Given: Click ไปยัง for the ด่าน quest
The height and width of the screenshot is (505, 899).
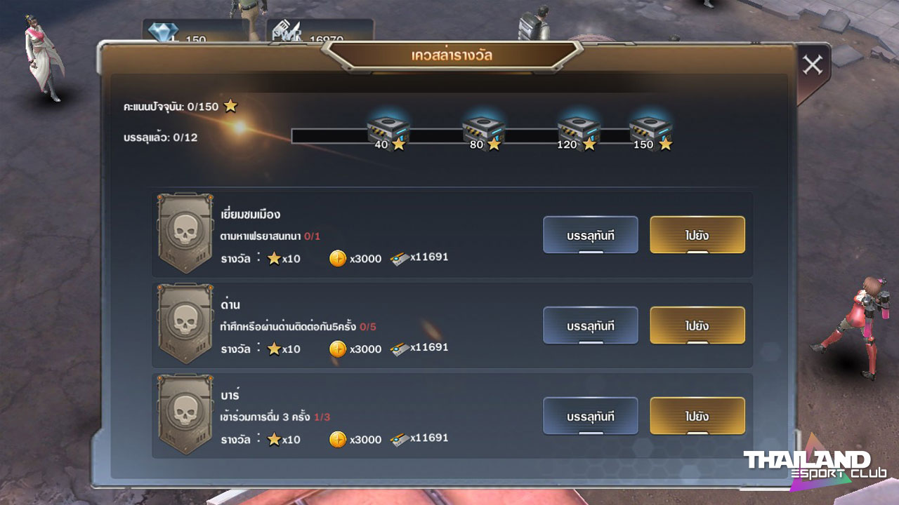Looking at the screenshot, I should point(697,325).
